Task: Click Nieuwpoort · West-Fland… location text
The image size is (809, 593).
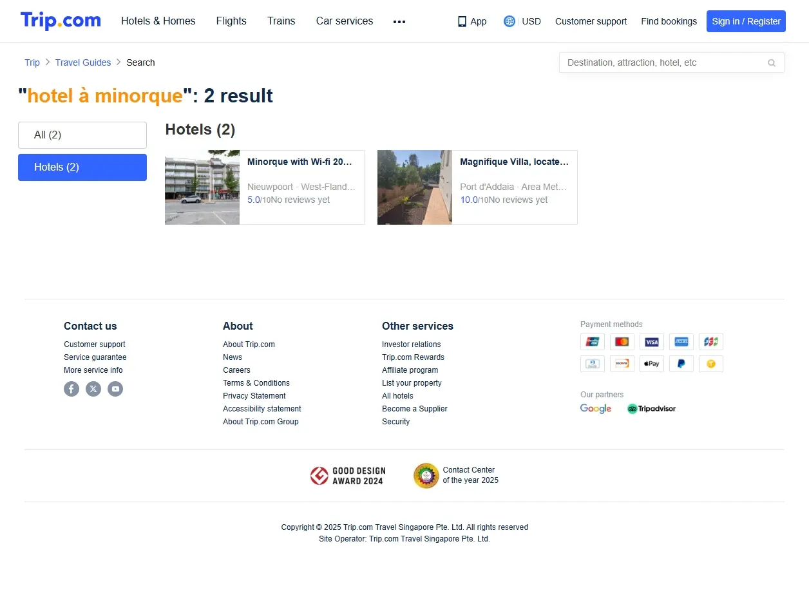Action: coord(301,187)
